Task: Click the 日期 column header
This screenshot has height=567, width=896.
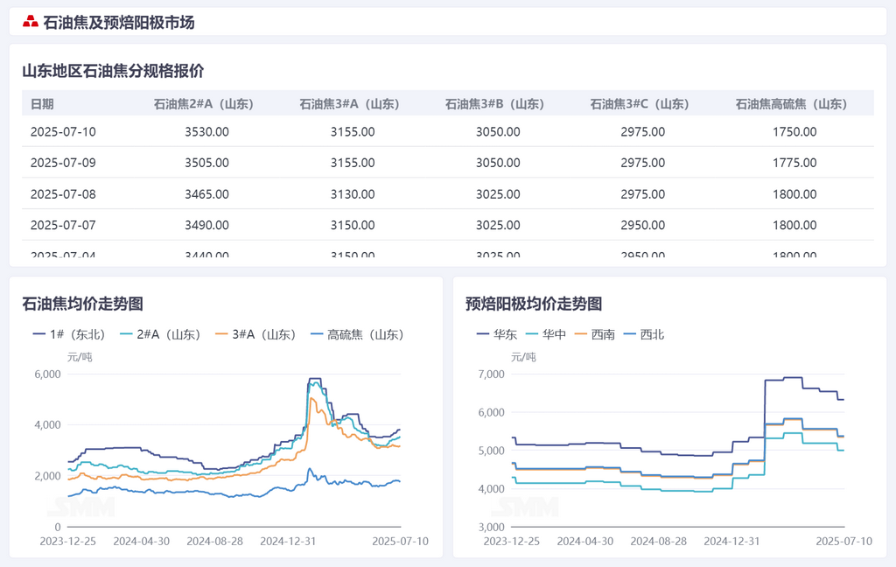Action: point(42,104)
